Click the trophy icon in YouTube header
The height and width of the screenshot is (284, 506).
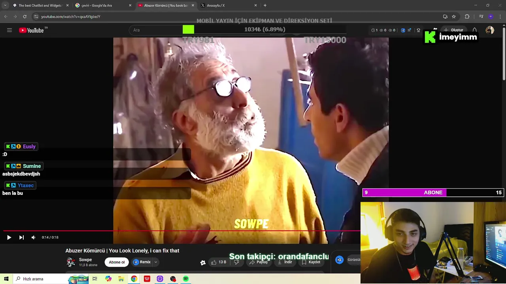(418, 30)
